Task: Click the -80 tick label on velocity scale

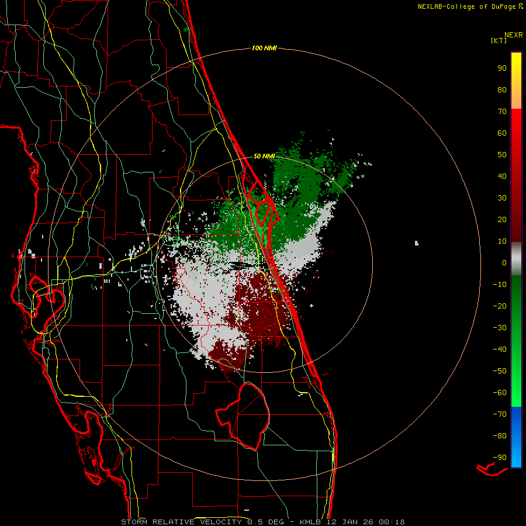Action: 500,436
